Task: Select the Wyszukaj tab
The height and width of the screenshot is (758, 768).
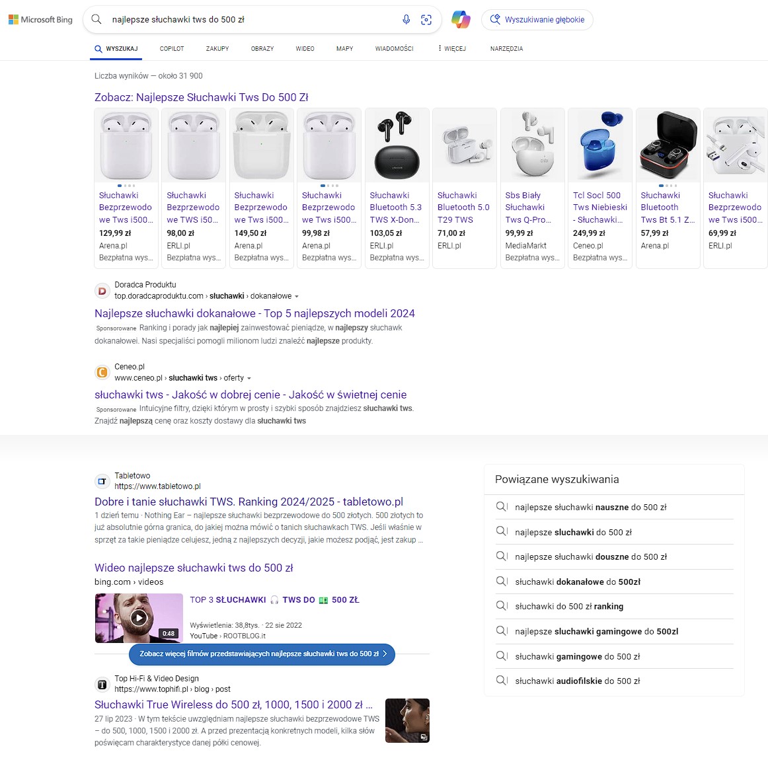Action: (116, 48)
